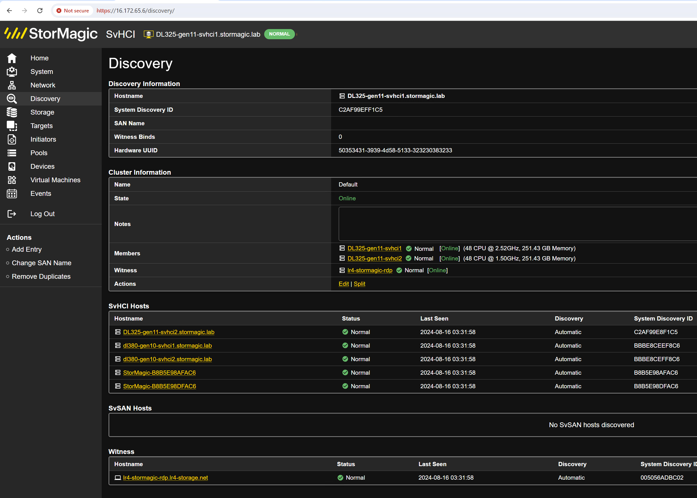697x498 pixels.
Task: Click server icon beside Hostname value
Action: [x=342, y=96]
